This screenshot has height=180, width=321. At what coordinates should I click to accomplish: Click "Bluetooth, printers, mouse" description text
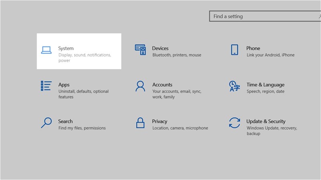tap(177, 55)
